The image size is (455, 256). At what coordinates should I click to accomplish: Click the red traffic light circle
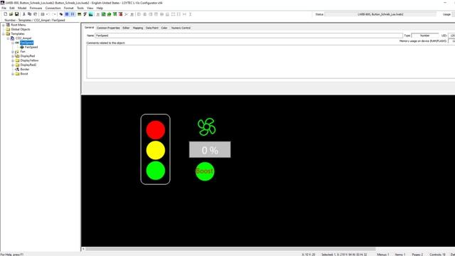(156, 130)
